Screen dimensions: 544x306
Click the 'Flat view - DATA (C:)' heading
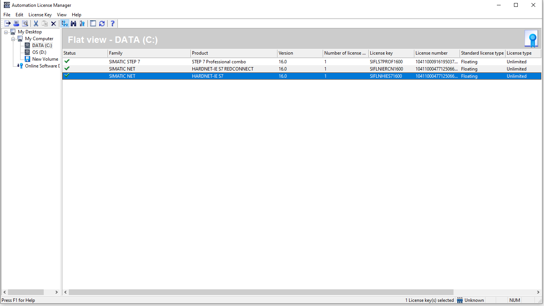pyautogui.click(x=113, y=40)
